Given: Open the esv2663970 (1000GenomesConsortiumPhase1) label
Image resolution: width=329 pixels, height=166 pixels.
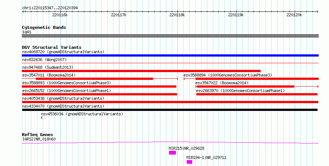Looking at the screenshot, I should click(240, 91).
